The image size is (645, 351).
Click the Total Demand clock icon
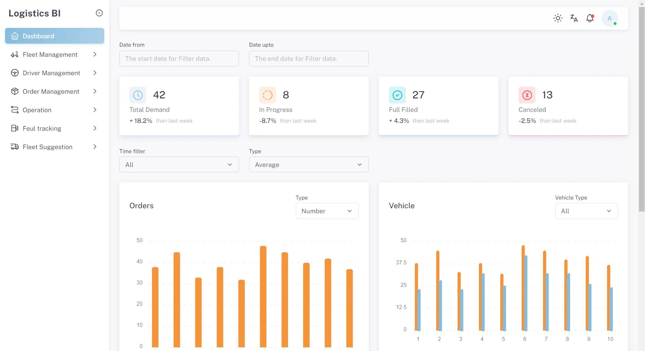(x=138, y=95)
